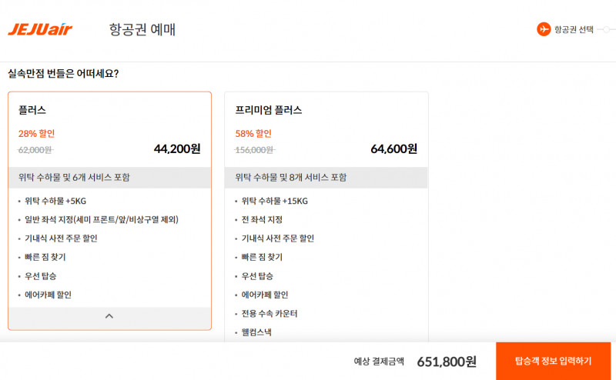Click the 64,600원 price in 프리미엄 플러스 card
Image resolution: width=616 pixels, height=380 pixels.
pos(393,148)
